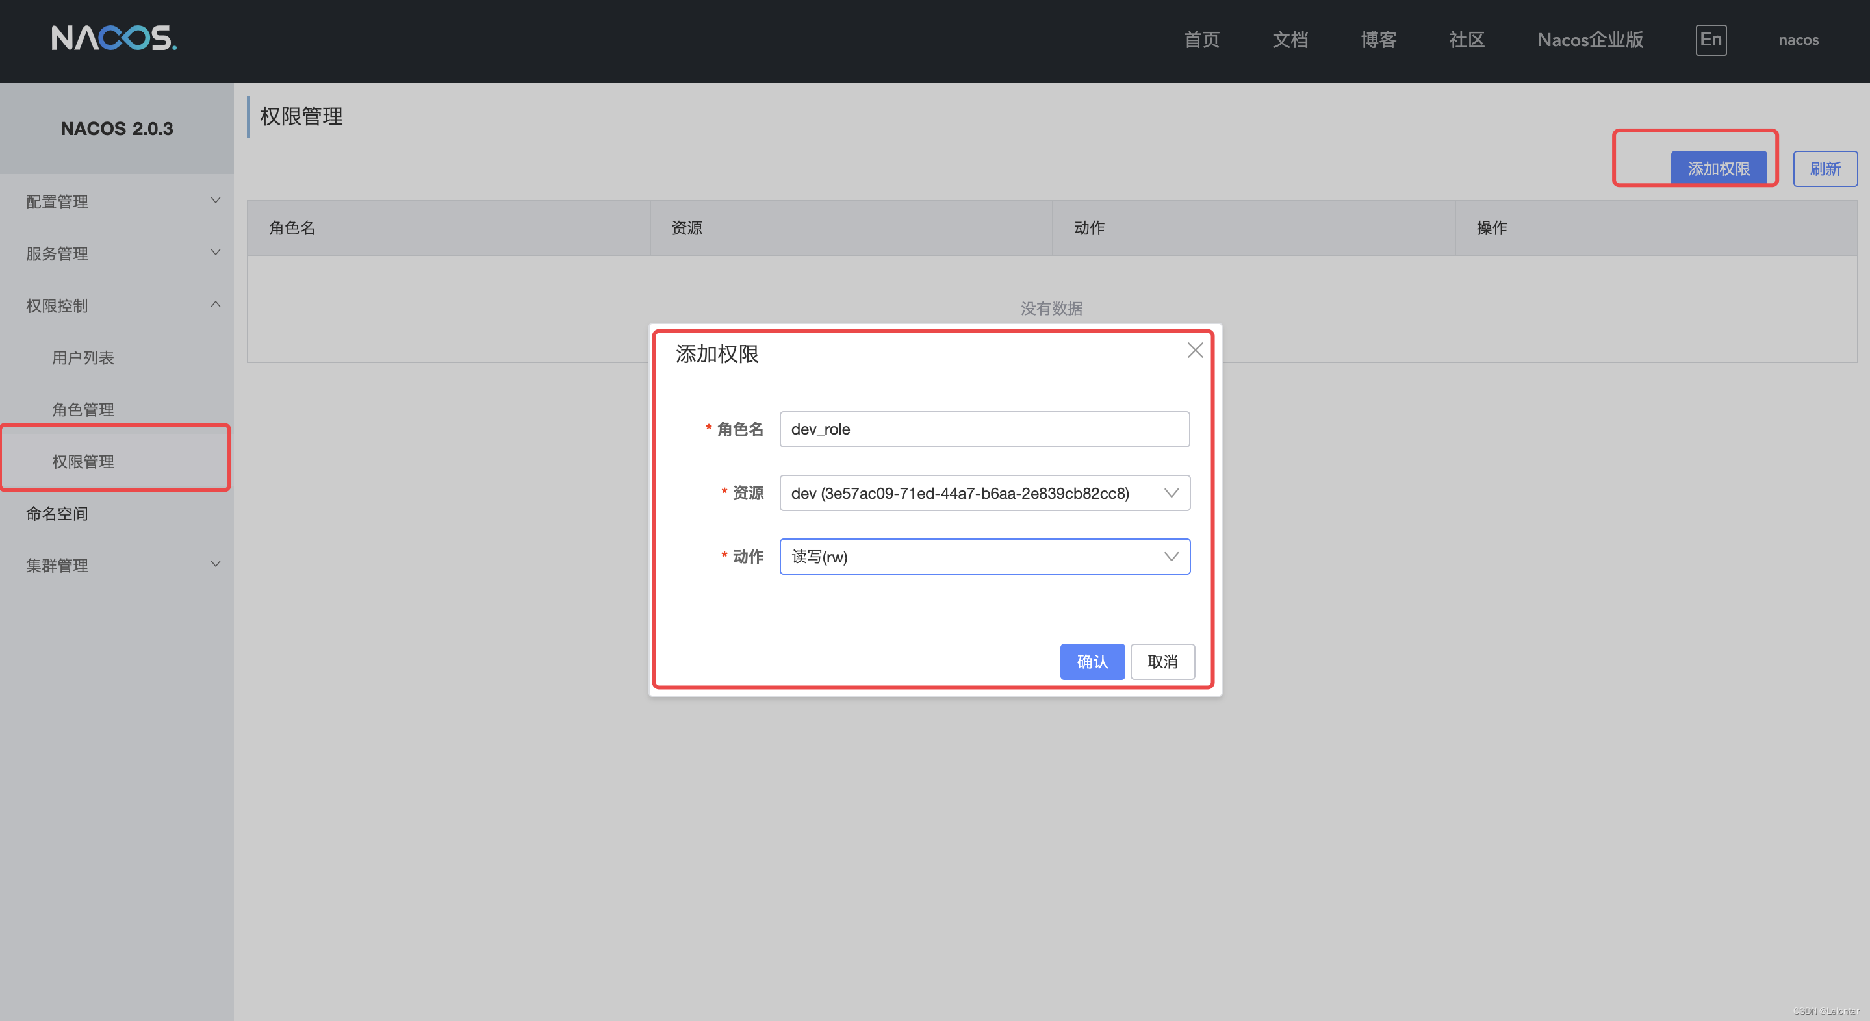
Task: Cancel with the 取消 button
Action: (x=1162, y=662)
